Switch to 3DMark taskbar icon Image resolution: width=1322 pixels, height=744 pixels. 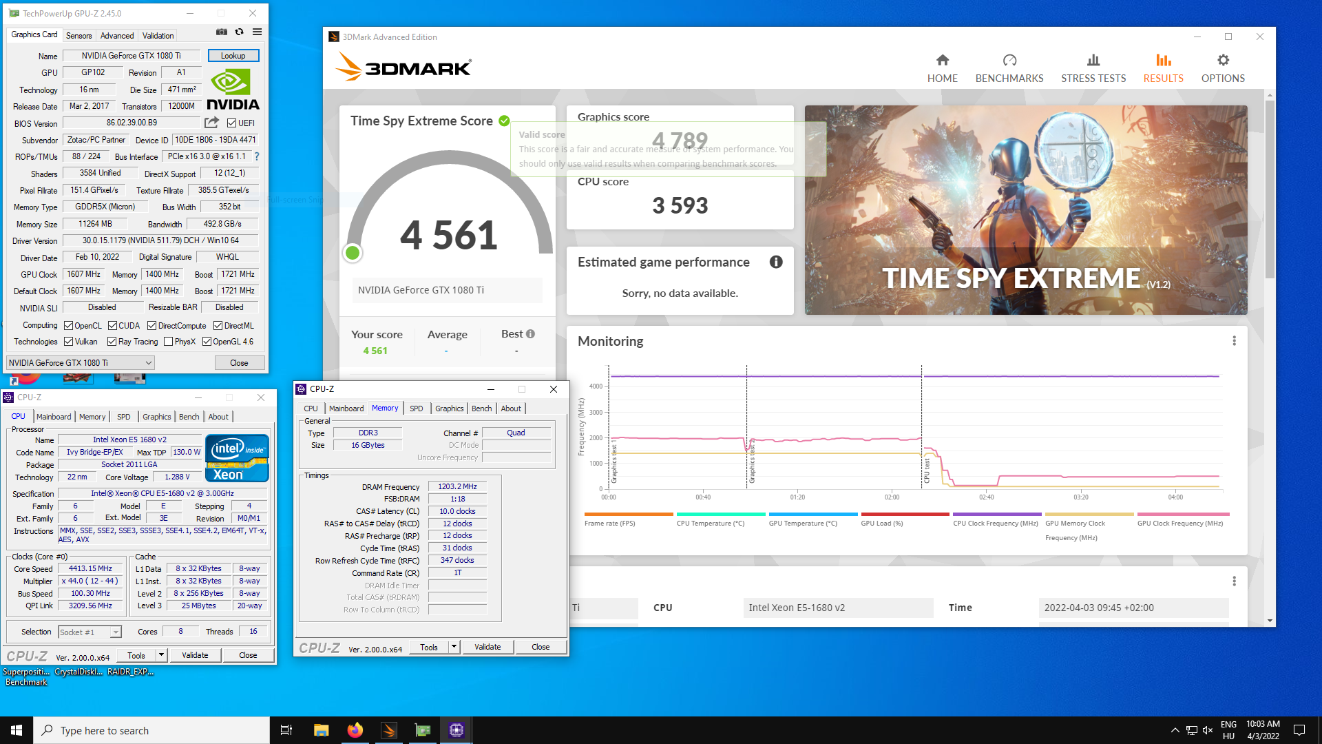pos(388,730)
